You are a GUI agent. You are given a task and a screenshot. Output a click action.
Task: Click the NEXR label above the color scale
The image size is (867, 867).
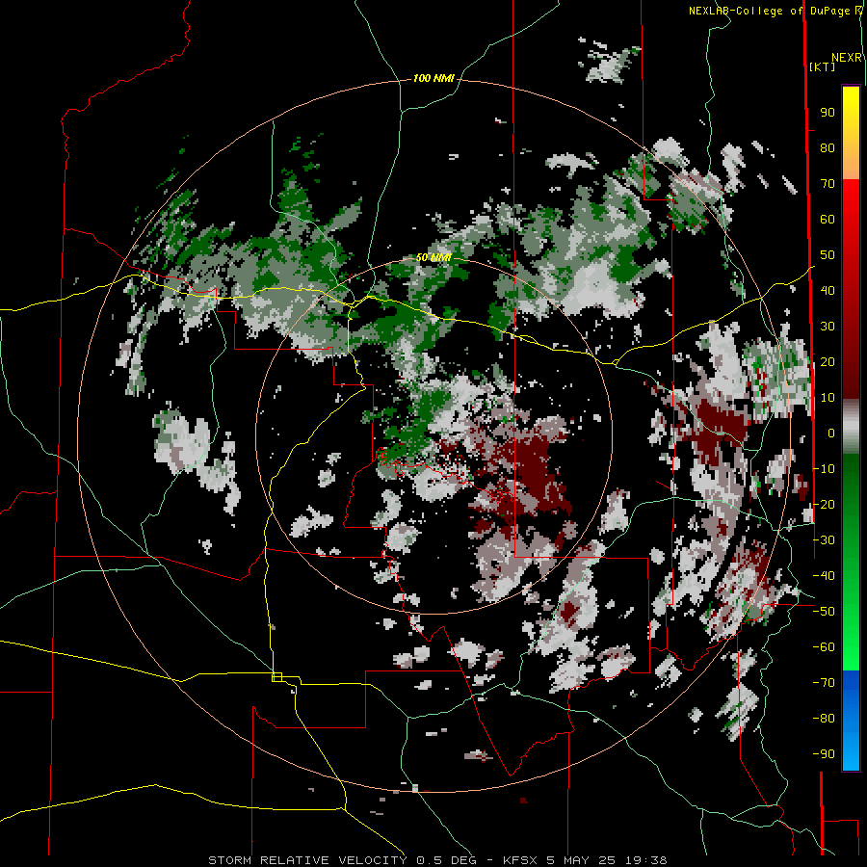[x=847, y=58]
